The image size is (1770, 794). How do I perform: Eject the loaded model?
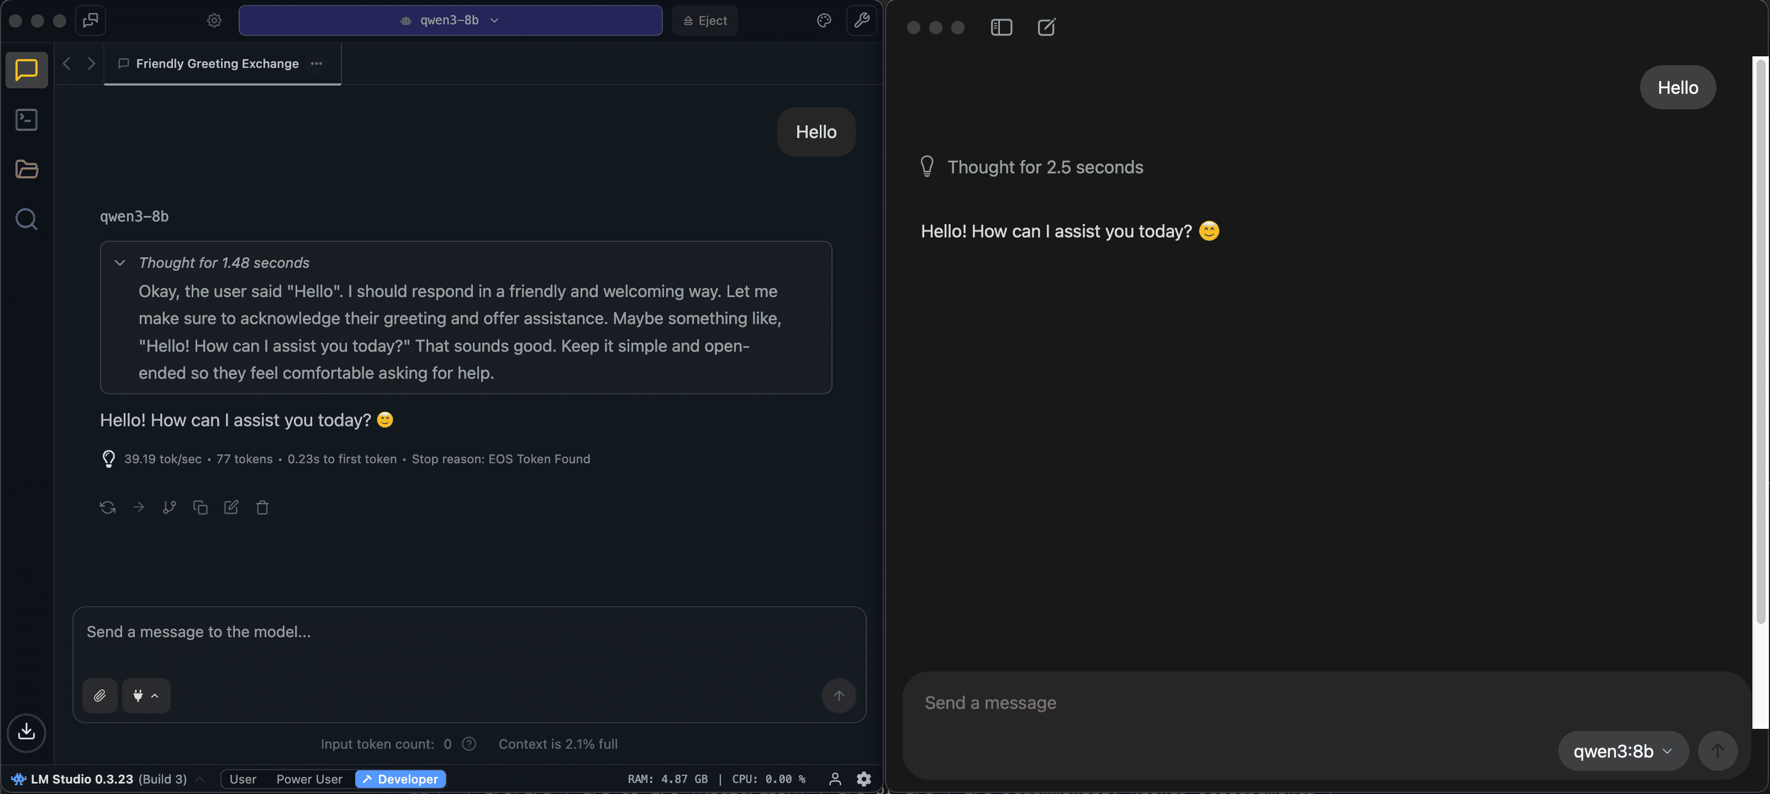click(705, 20)
